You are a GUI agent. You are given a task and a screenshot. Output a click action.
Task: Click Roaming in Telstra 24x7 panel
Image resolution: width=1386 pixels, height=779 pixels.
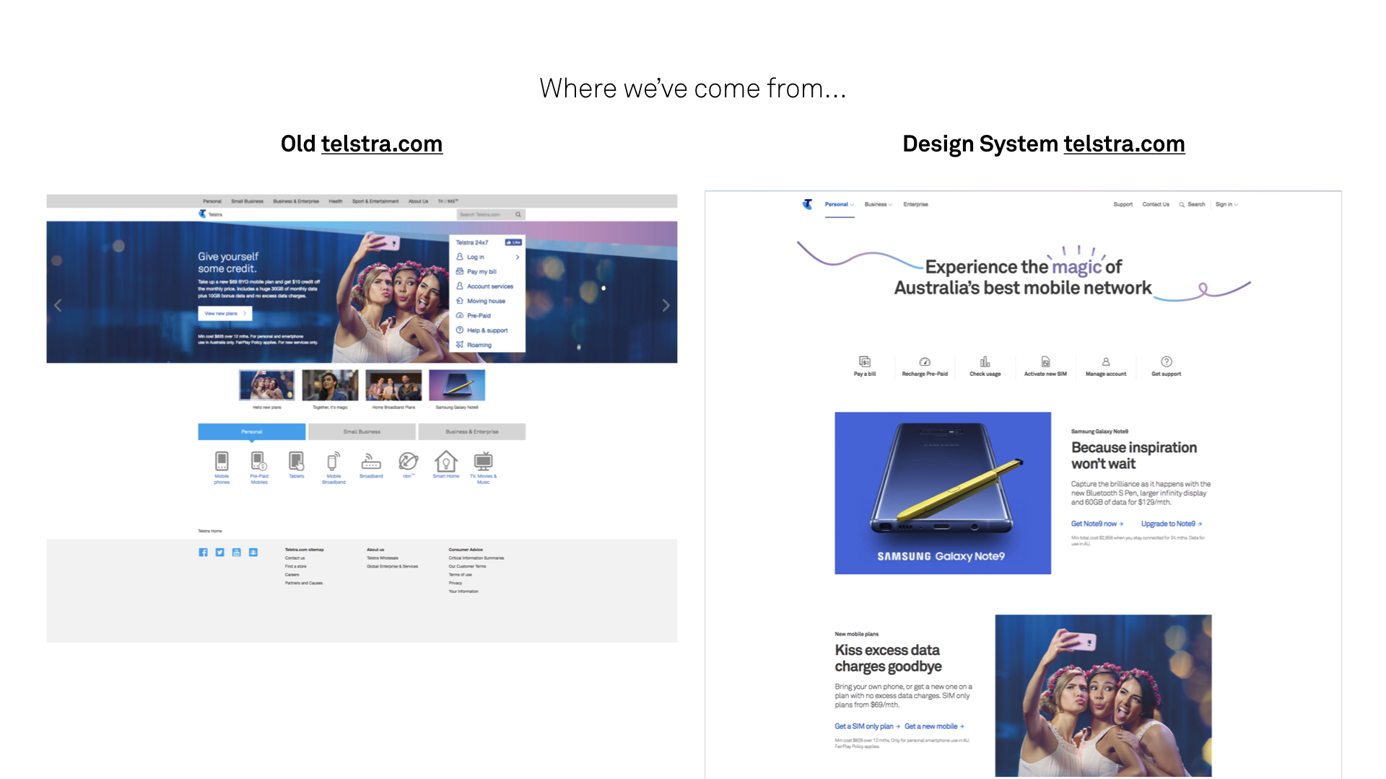click(x=479, y=345)
